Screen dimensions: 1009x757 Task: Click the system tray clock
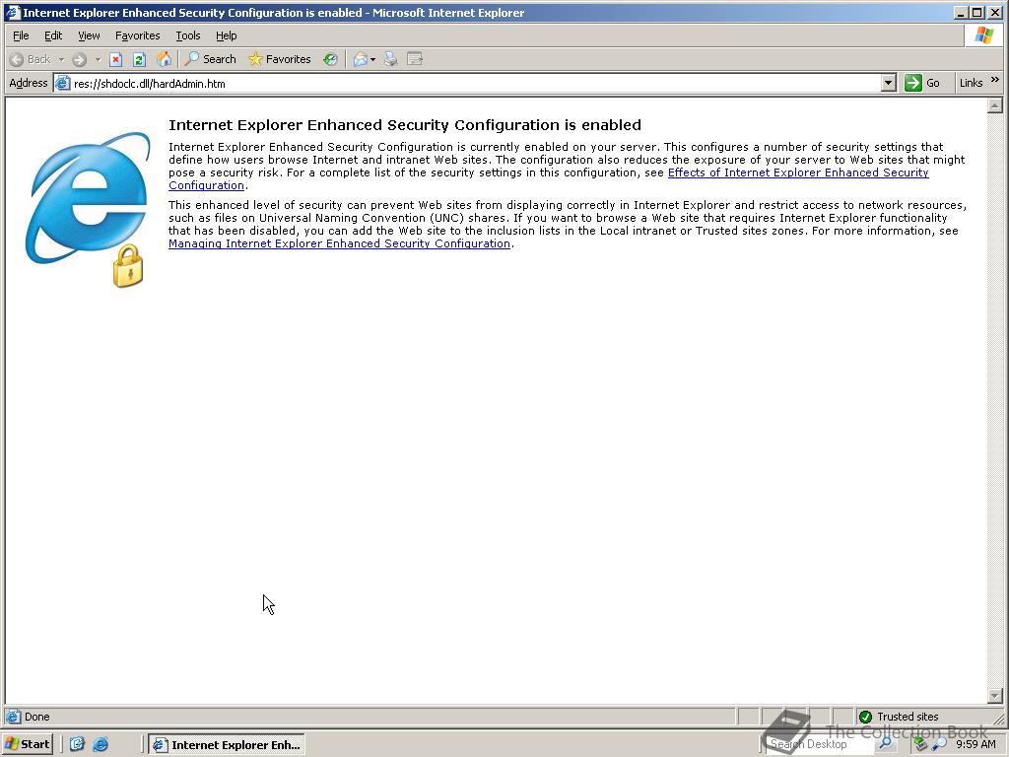coord(976,744)
